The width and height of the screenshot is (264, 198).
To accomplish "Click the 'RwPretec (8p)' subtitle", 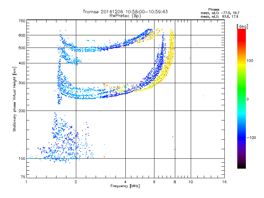I will (x=125, y=16).
